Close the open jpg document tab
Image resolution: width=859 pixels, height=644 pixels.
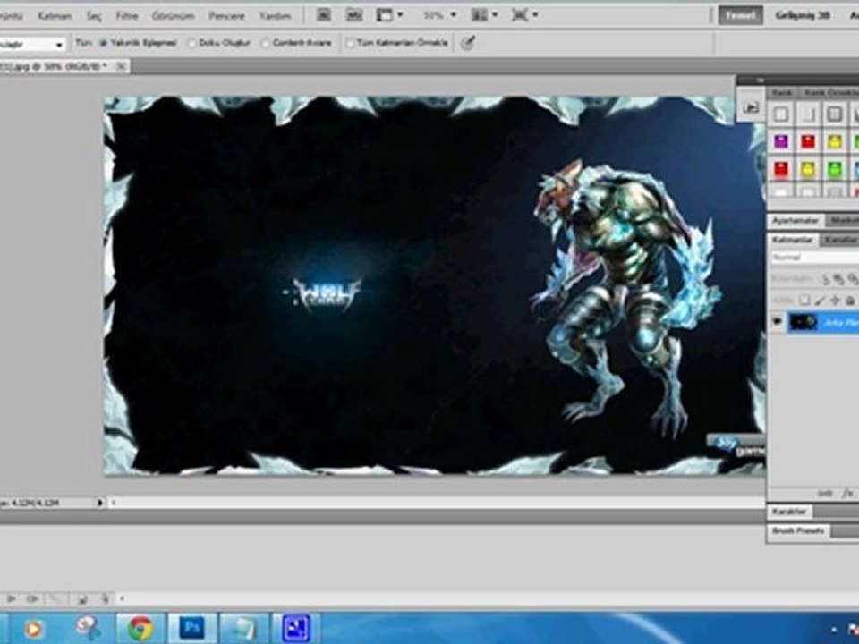pyautogui.click(x=121, y=66)
